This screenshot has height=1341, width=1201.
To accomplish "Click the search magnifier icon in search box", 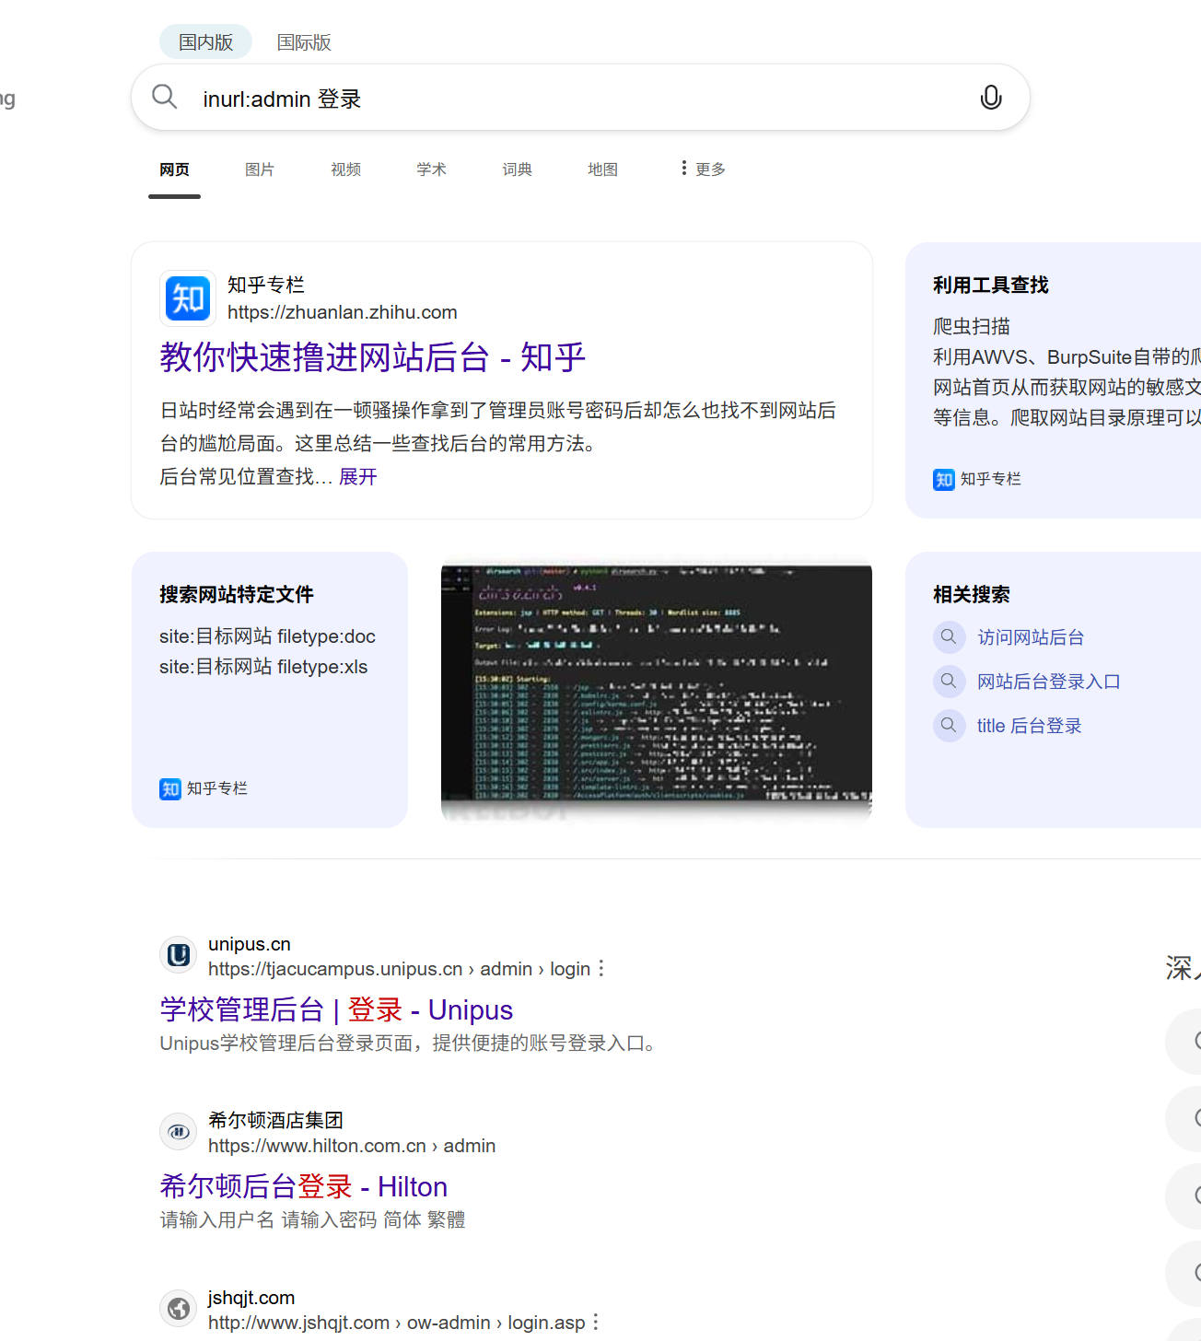I will (165, 97).
